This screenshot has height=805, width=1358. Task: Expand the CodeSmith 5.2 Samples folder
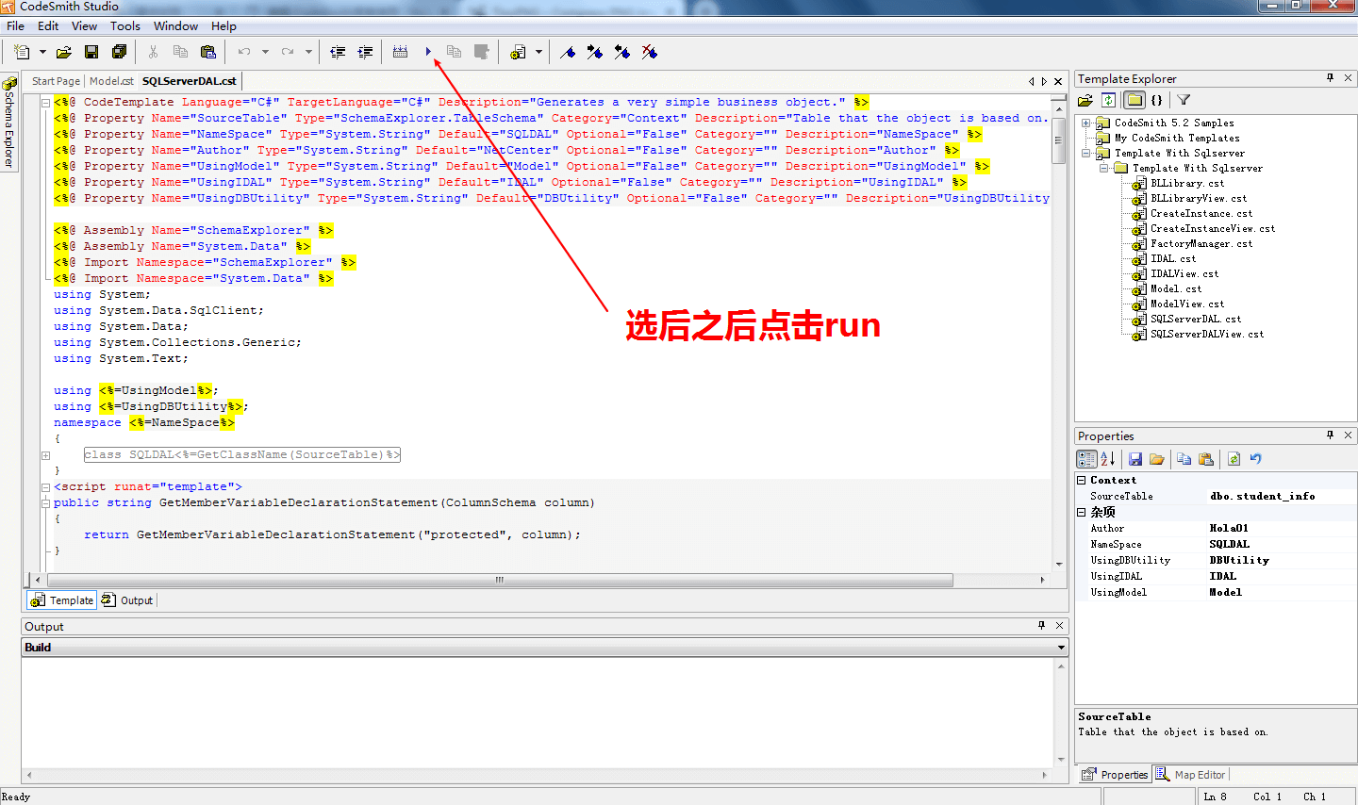coord(1086,123)
